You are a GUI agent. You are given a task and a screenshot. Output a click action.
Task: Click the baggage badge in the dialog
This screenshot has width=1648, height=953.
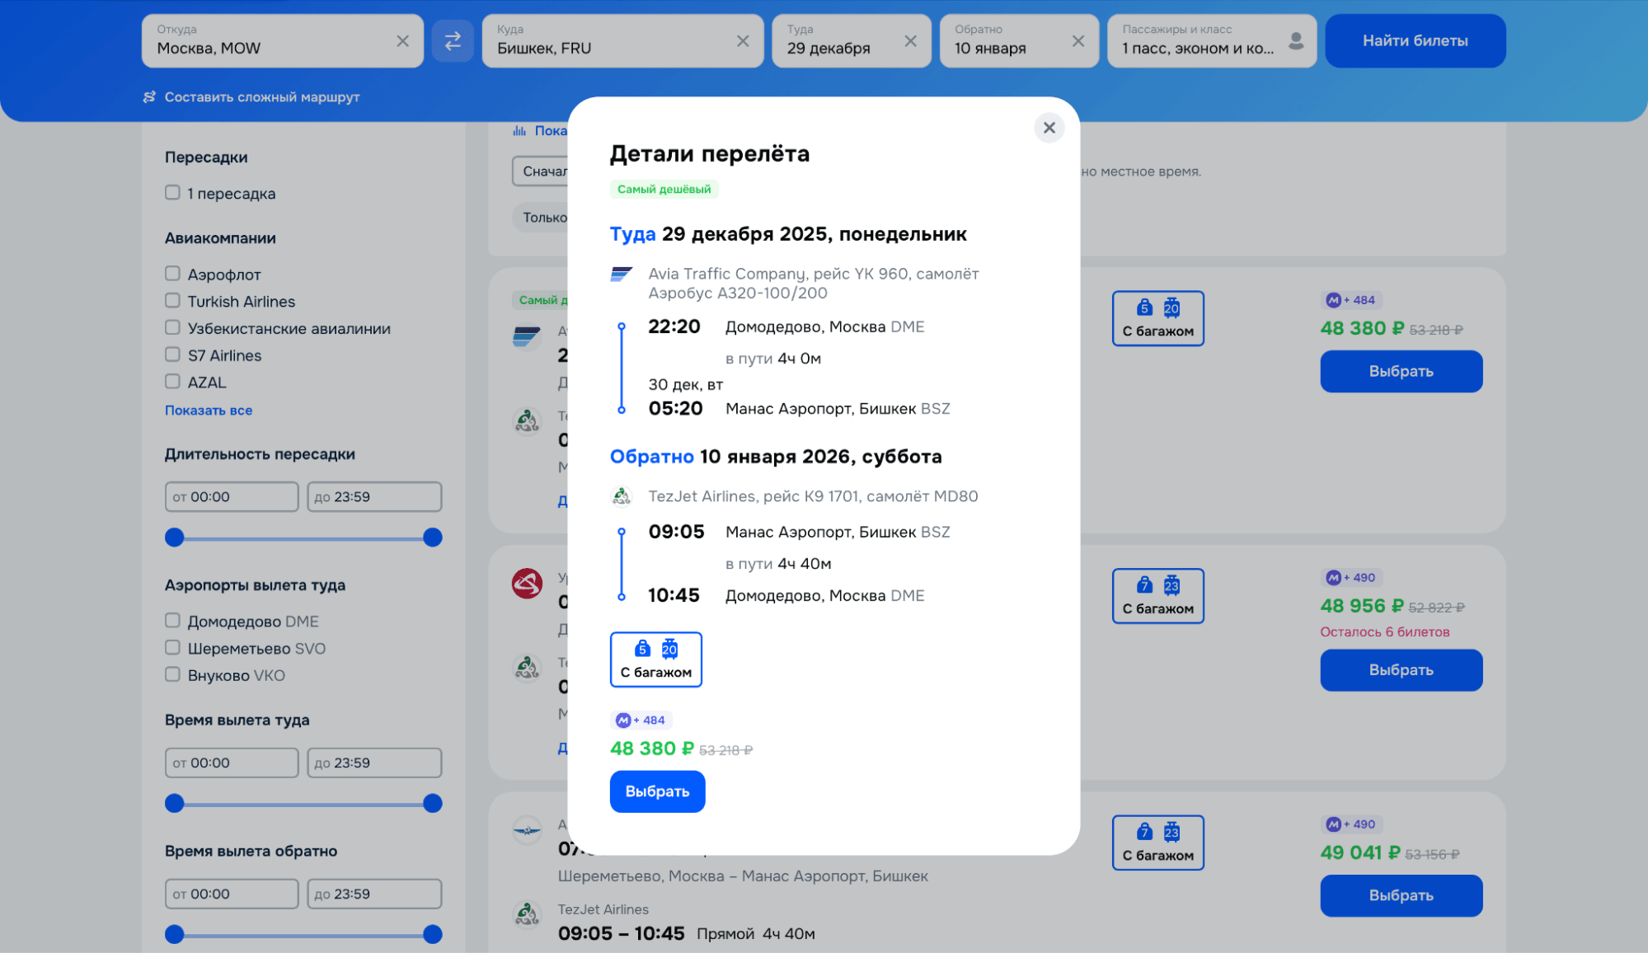click(x=655, y=659)
